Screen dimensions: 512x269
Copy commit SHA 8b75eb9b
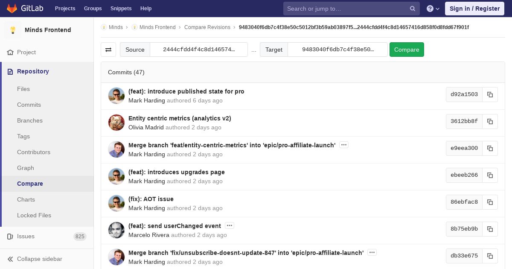[490, 229]
